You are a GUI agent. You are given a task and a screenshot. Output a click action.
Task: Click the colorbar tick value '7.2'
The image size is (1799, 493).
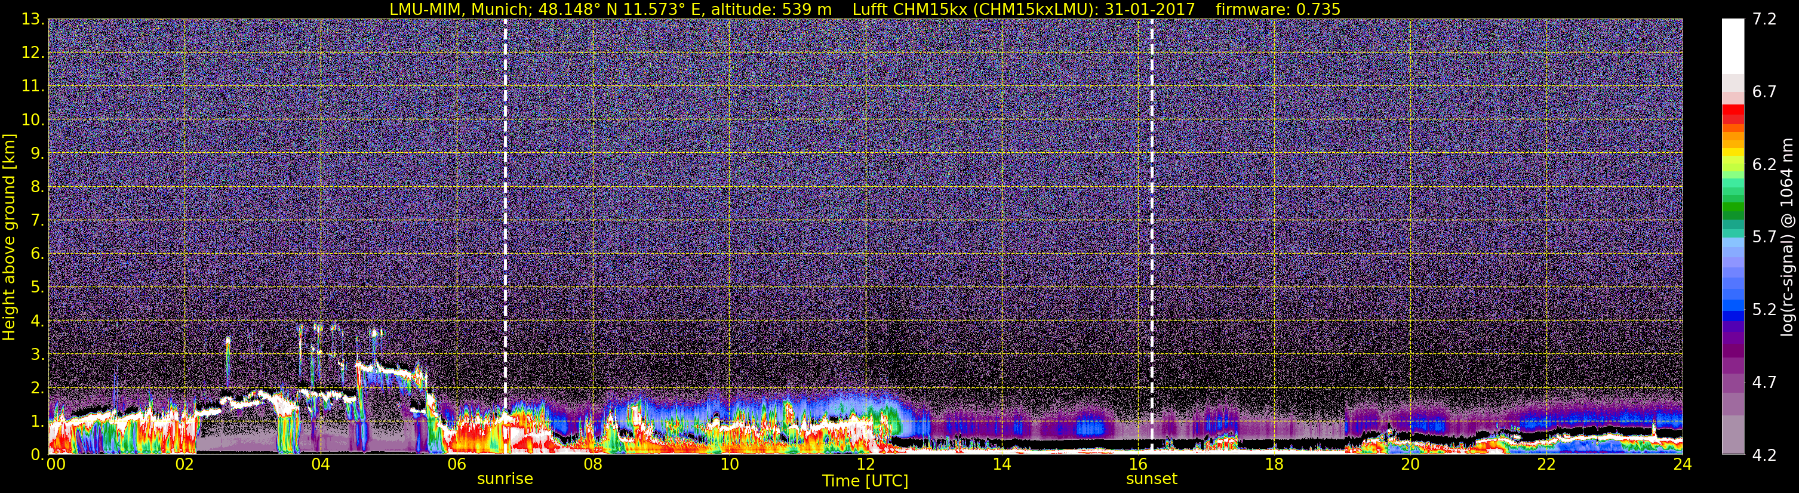(1764, 20)
